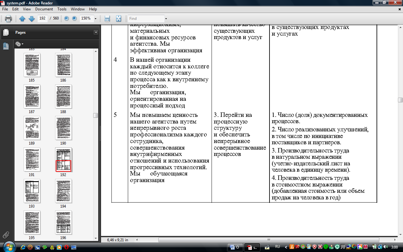Click the taskbar clock showing 3:00
The width and height of the screenshot is (403, 252).
394,247
